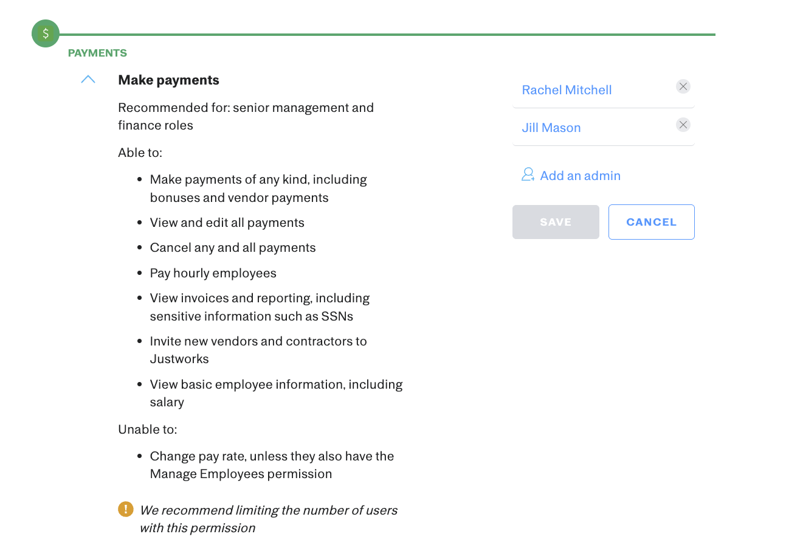Screen dimensions: 786x559
Task: Click the CANCEL button
Action: [x=651, y=221]
